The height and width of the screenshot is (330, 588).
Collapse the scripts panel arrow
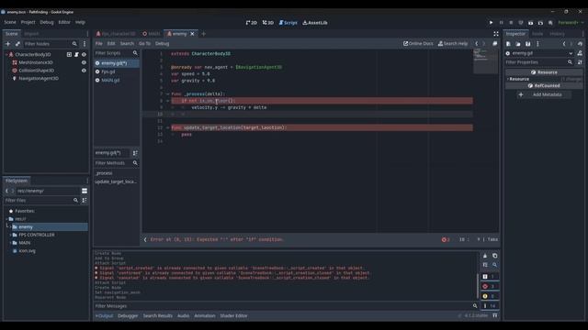145,239
